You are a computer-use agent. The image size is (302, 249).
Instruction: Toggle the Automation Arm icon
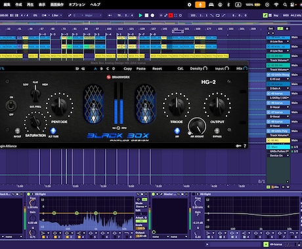click(165, 15)
